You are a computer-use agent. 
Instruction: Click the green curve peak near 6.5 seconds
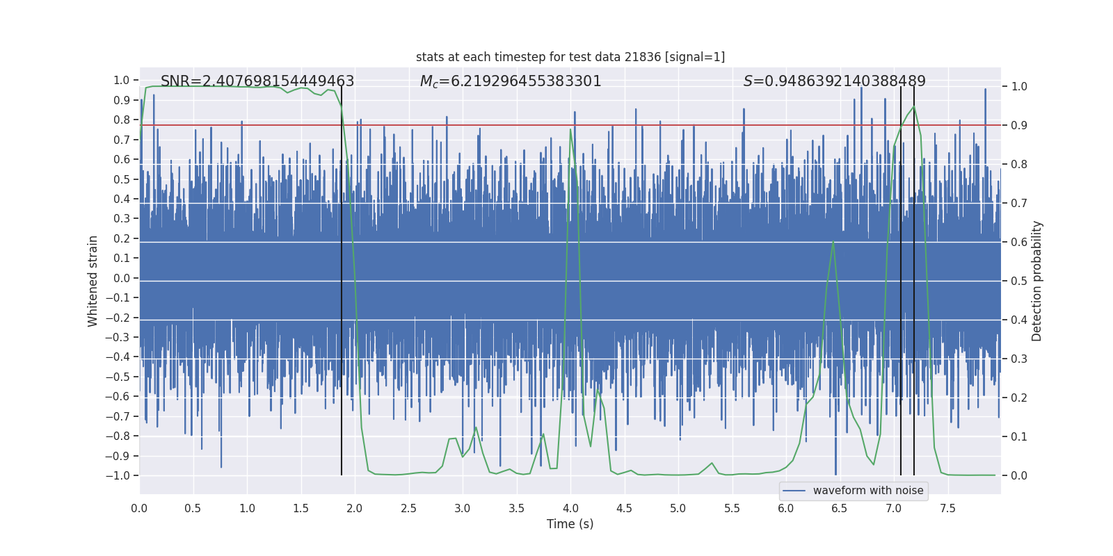(x=833, y=242)
